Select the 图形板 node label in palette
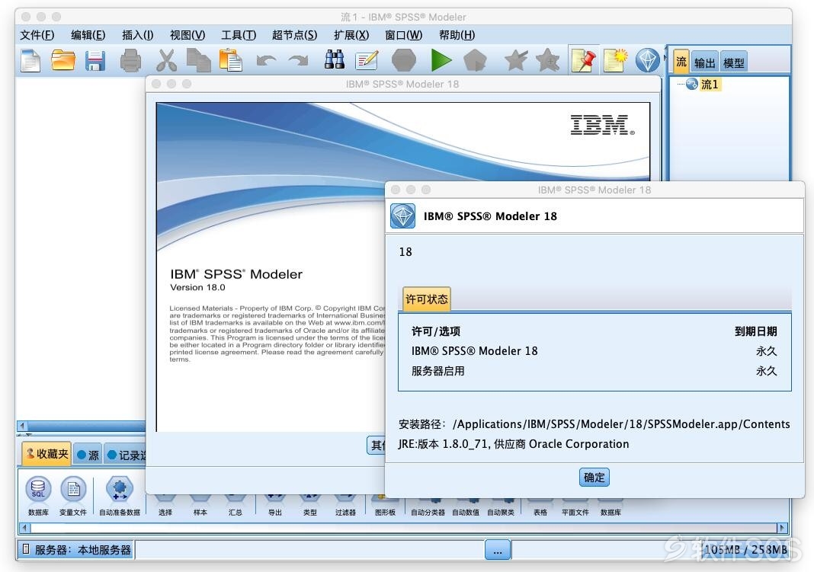Screen dimensions: 814x572 (385, 513)
